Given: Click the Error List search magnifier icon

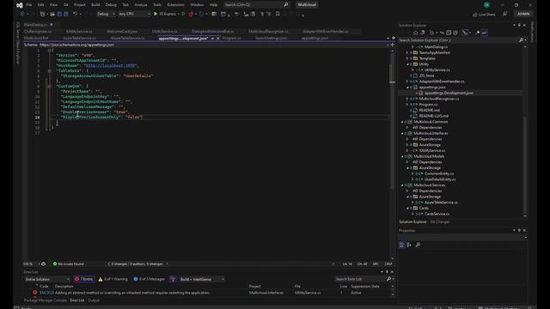Looking at the screenshot, I should point(388,279).
